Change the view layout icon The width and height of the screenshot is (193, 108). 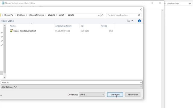[128, 21]
